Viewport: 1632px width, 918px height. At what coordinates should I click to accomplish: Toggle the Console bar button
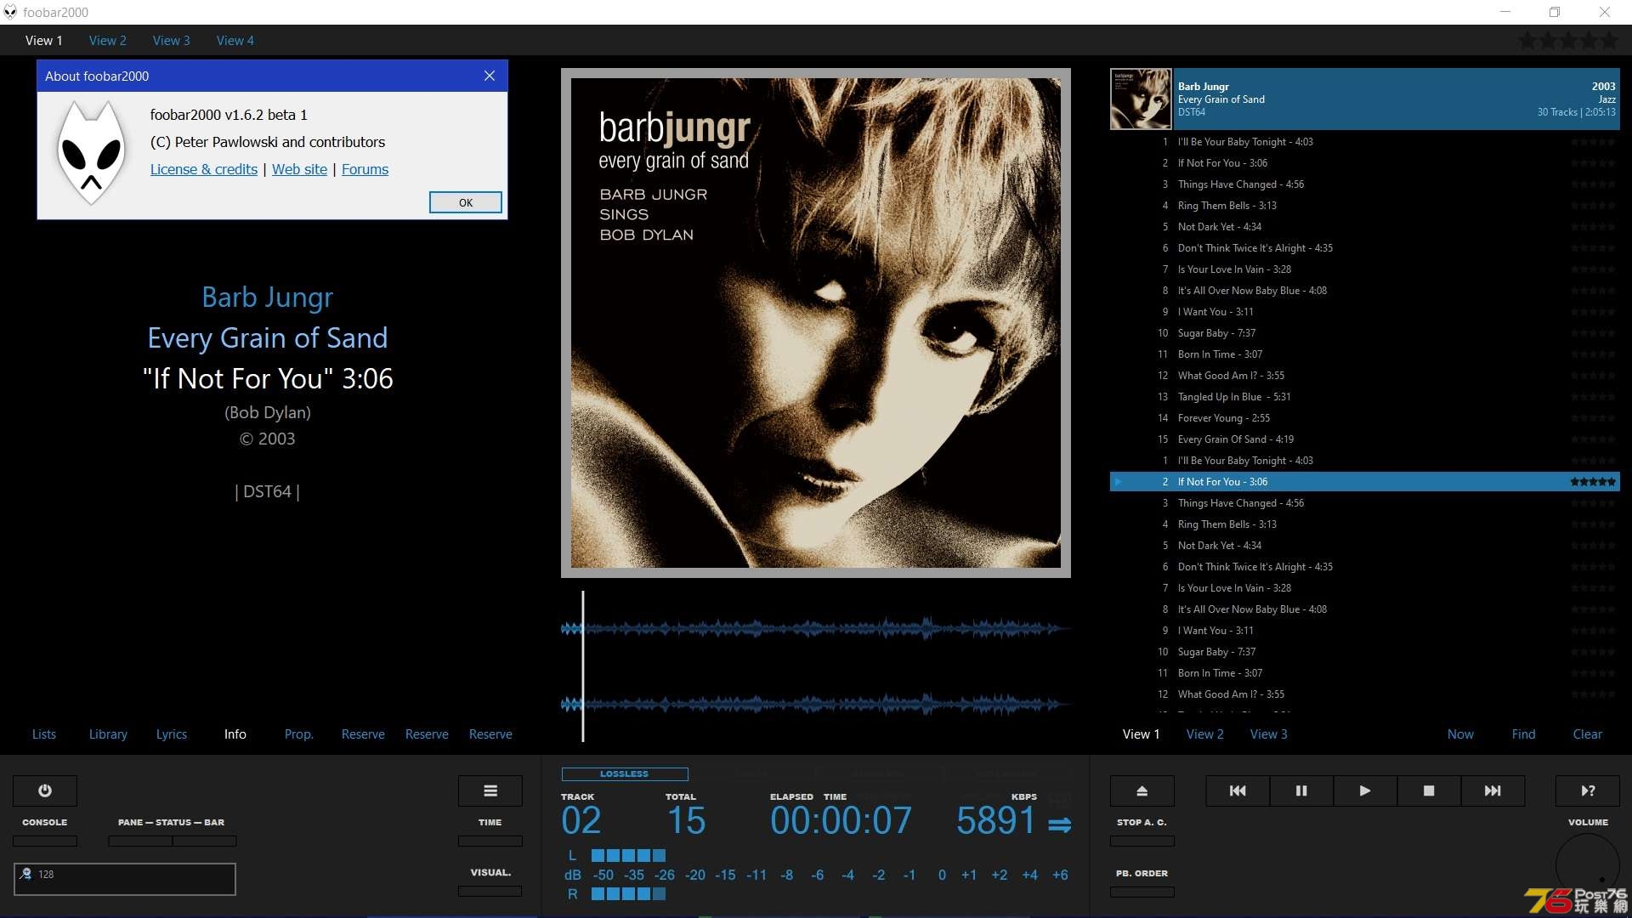pos(45,841)
